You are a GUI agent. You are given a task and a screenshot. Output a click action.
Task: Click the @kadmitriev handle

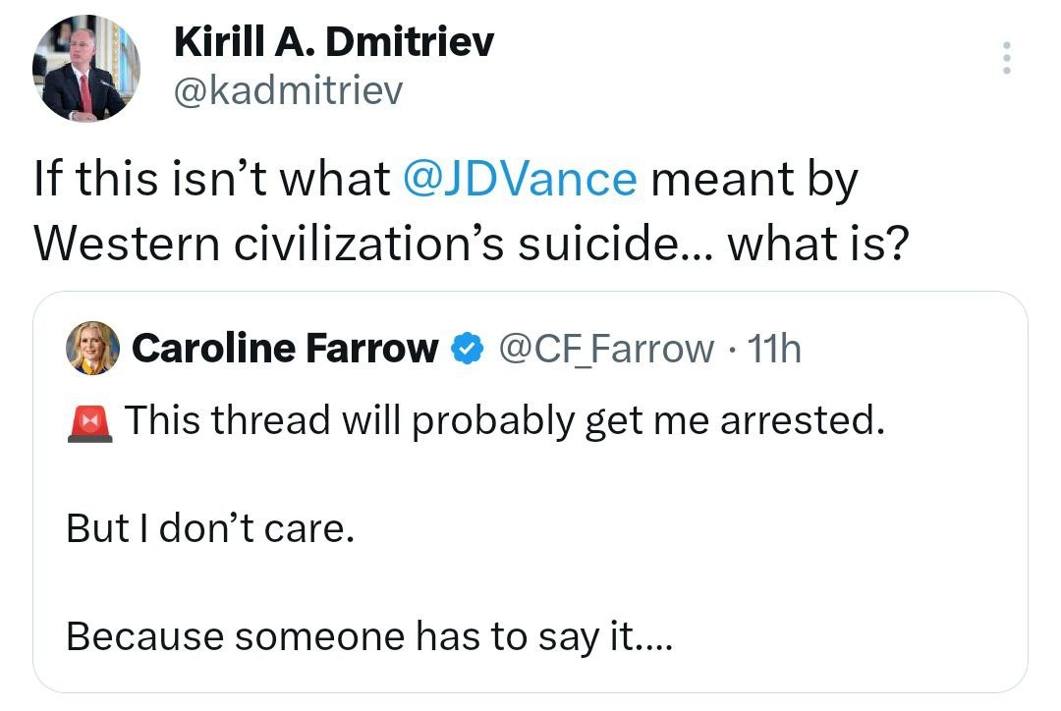coord(289,90)
